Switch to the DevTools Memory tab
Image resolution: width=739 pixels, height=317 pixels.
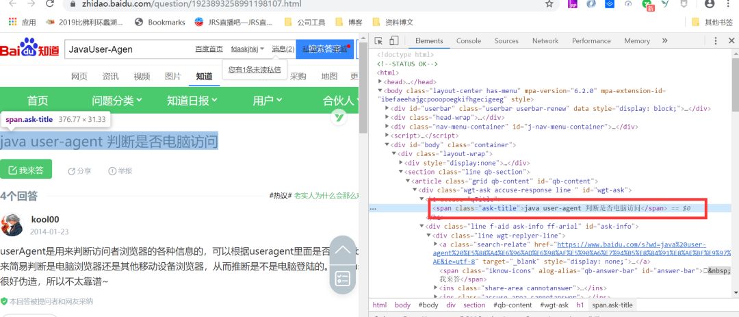point(637,41)
